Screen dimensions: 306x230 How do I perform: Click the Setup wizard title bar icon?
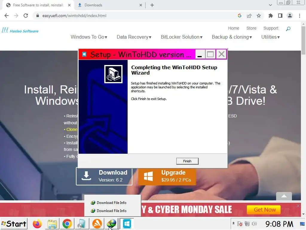(84, 54)
